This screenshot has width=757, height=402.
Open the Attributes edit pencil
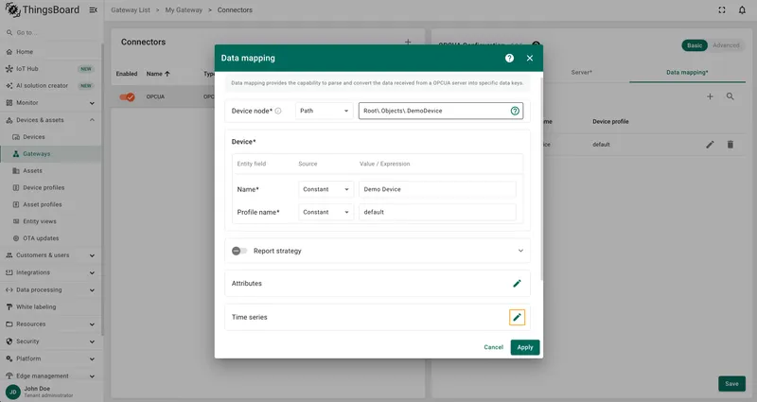tap(517, 283)
